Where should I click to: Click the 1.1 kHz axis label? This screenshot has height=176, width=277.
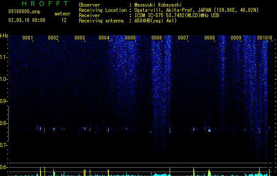coord(4,57)
